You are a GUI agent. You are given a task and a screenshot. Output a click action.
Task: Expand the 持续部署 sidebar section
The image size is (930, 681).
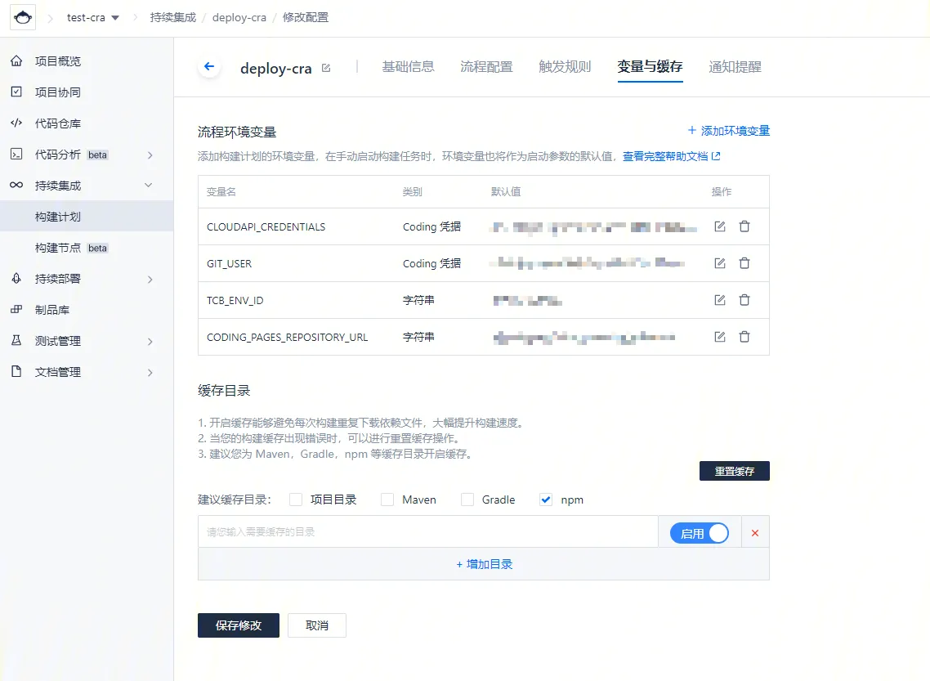coord(149,280)
